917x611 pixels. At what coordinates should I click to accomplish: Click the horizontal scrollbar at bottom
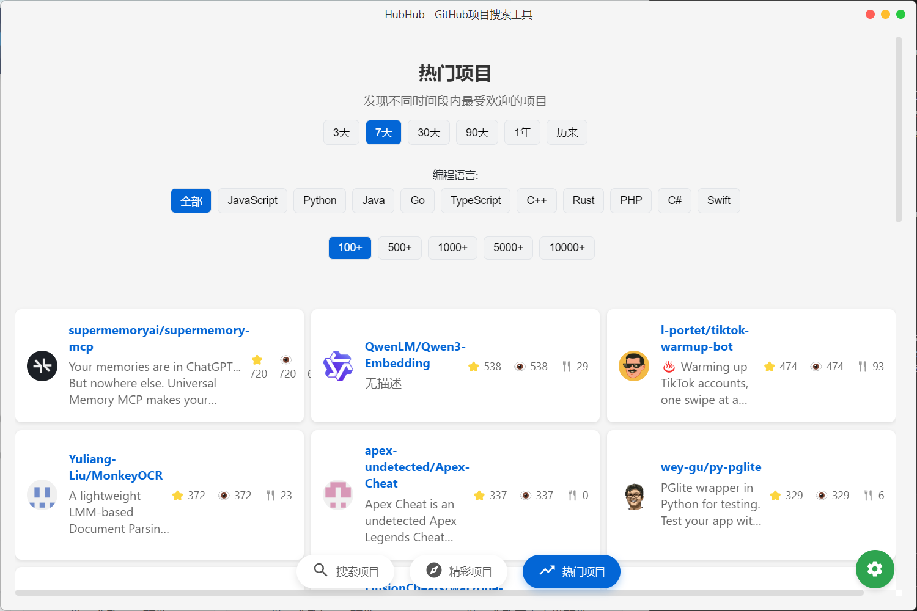(x=439, y=593)
